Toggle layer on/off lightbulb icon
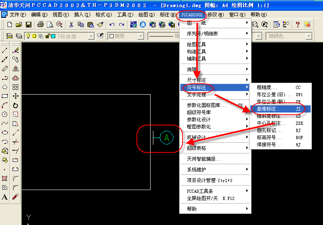323x225 pixels. (28, 36)
